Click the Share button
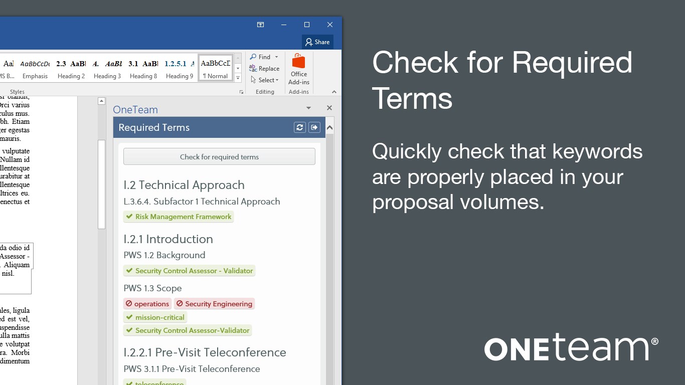 (317, 42)
